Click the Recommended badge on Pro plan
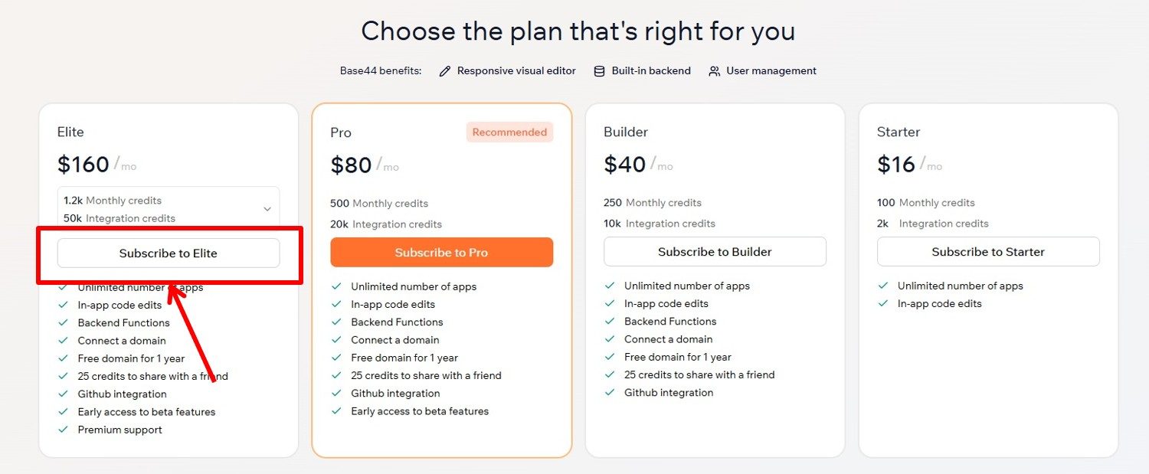 tap(509, 132)
